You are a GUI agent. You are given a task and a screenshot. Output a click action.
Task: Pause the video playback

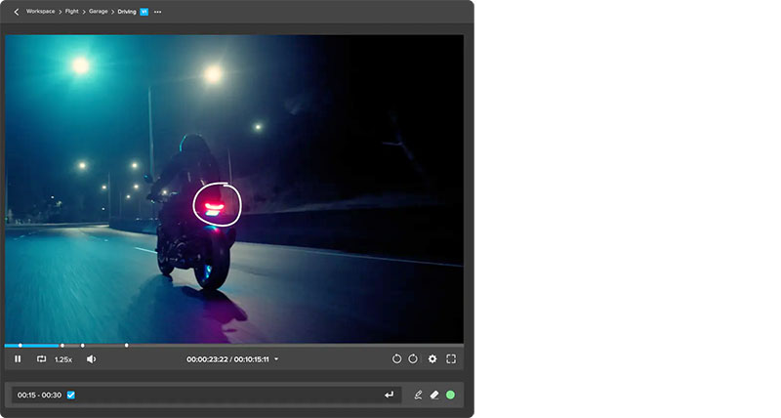point(18,359)
